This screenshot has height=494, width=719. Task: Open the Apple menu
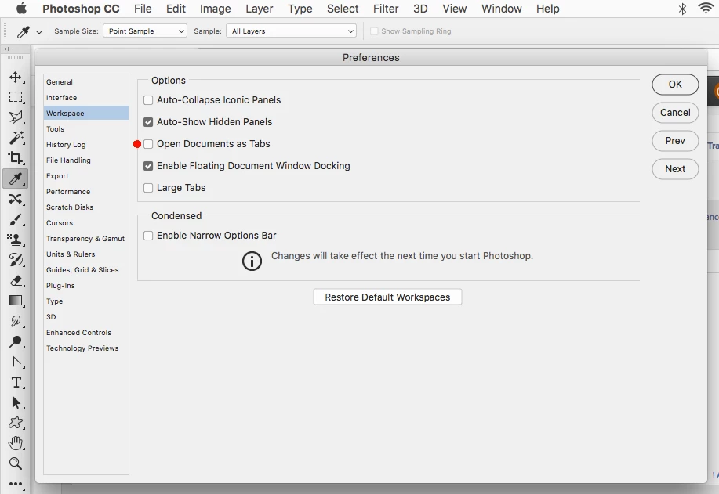21,9
